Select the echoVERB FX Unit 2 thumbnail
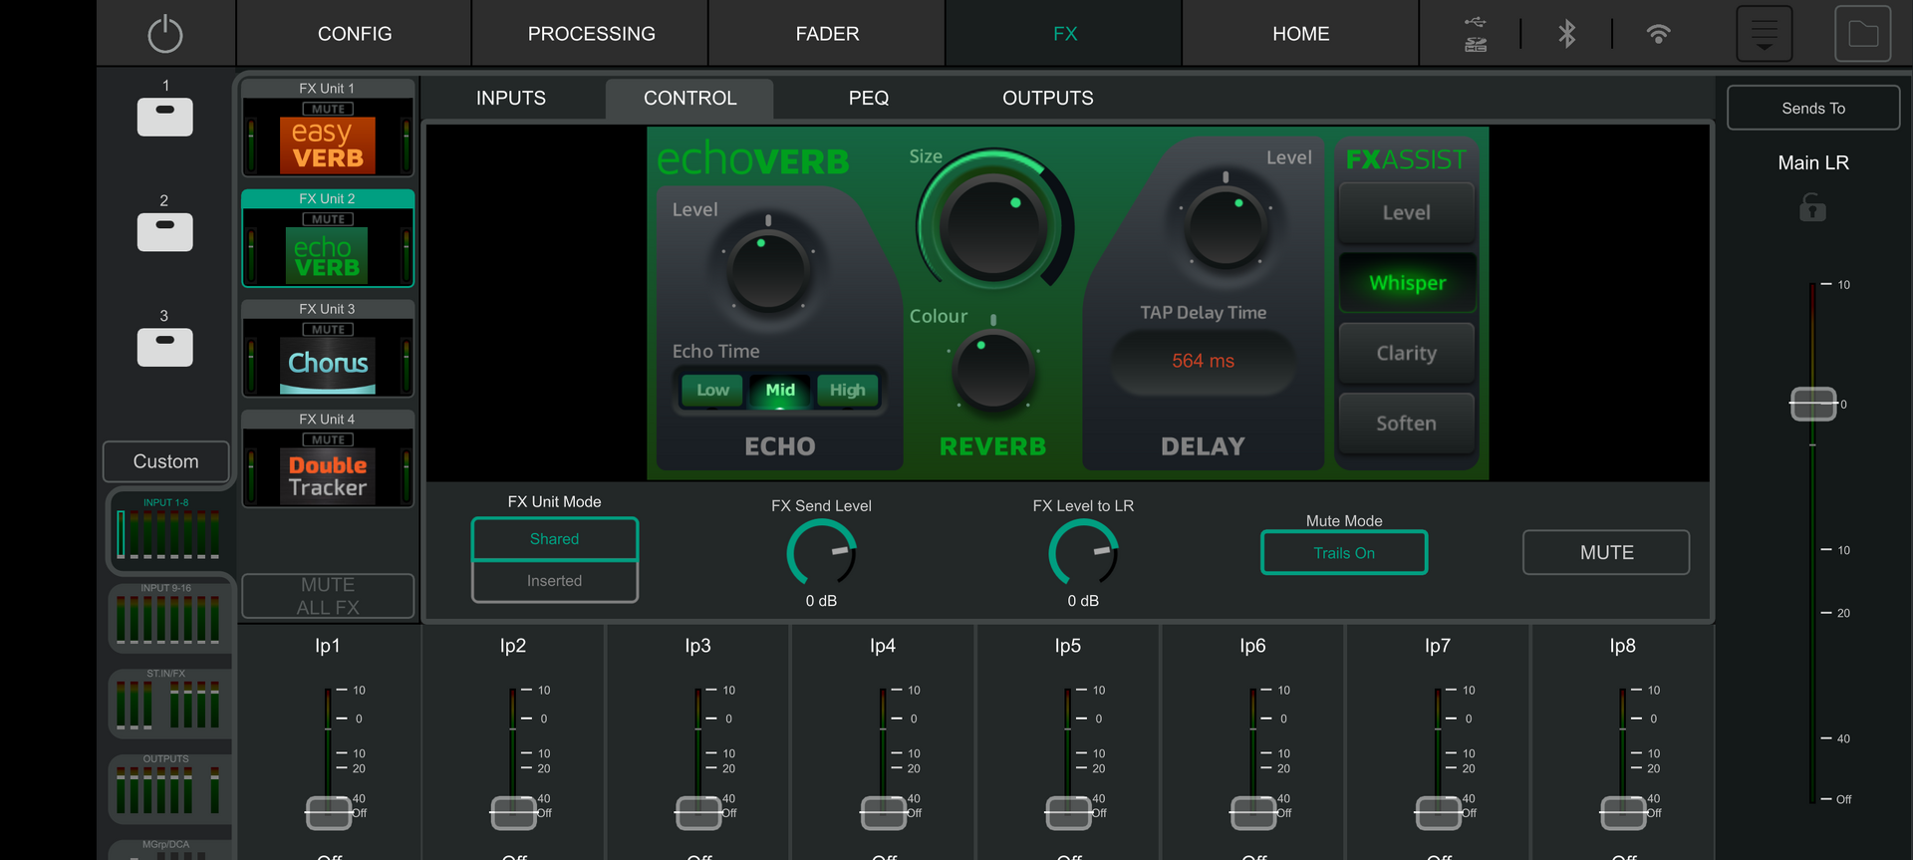The width and height of the screenshot is (1913, 860). 328,256
